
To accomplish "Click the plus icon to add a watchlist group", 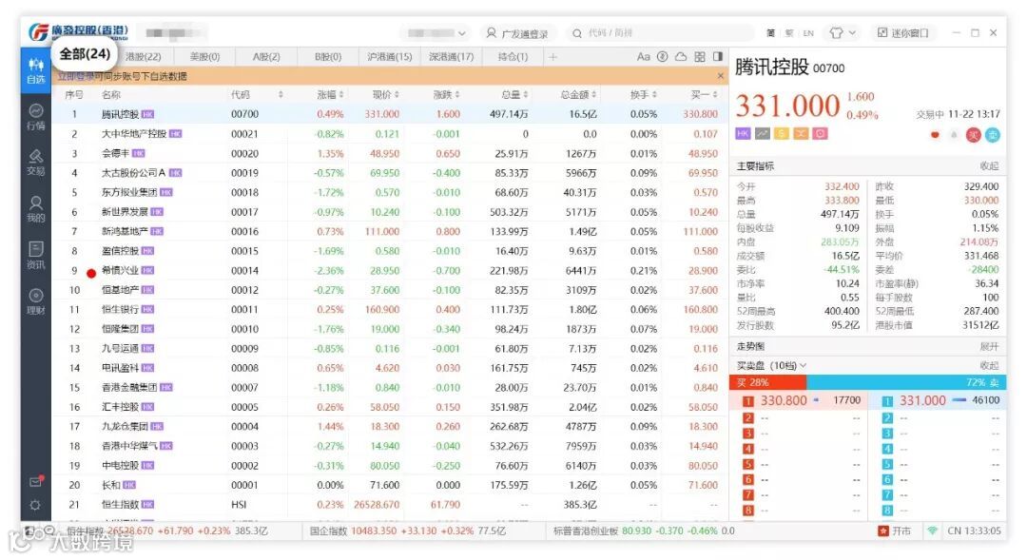I will tap(552, 57).
